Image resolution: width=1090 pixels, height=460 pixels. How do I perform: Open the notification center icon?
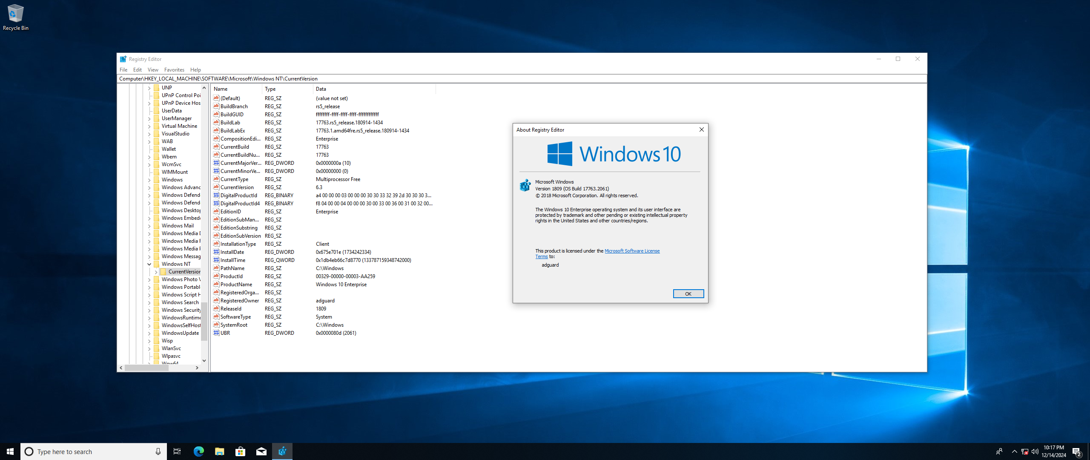click(1077, 451)
